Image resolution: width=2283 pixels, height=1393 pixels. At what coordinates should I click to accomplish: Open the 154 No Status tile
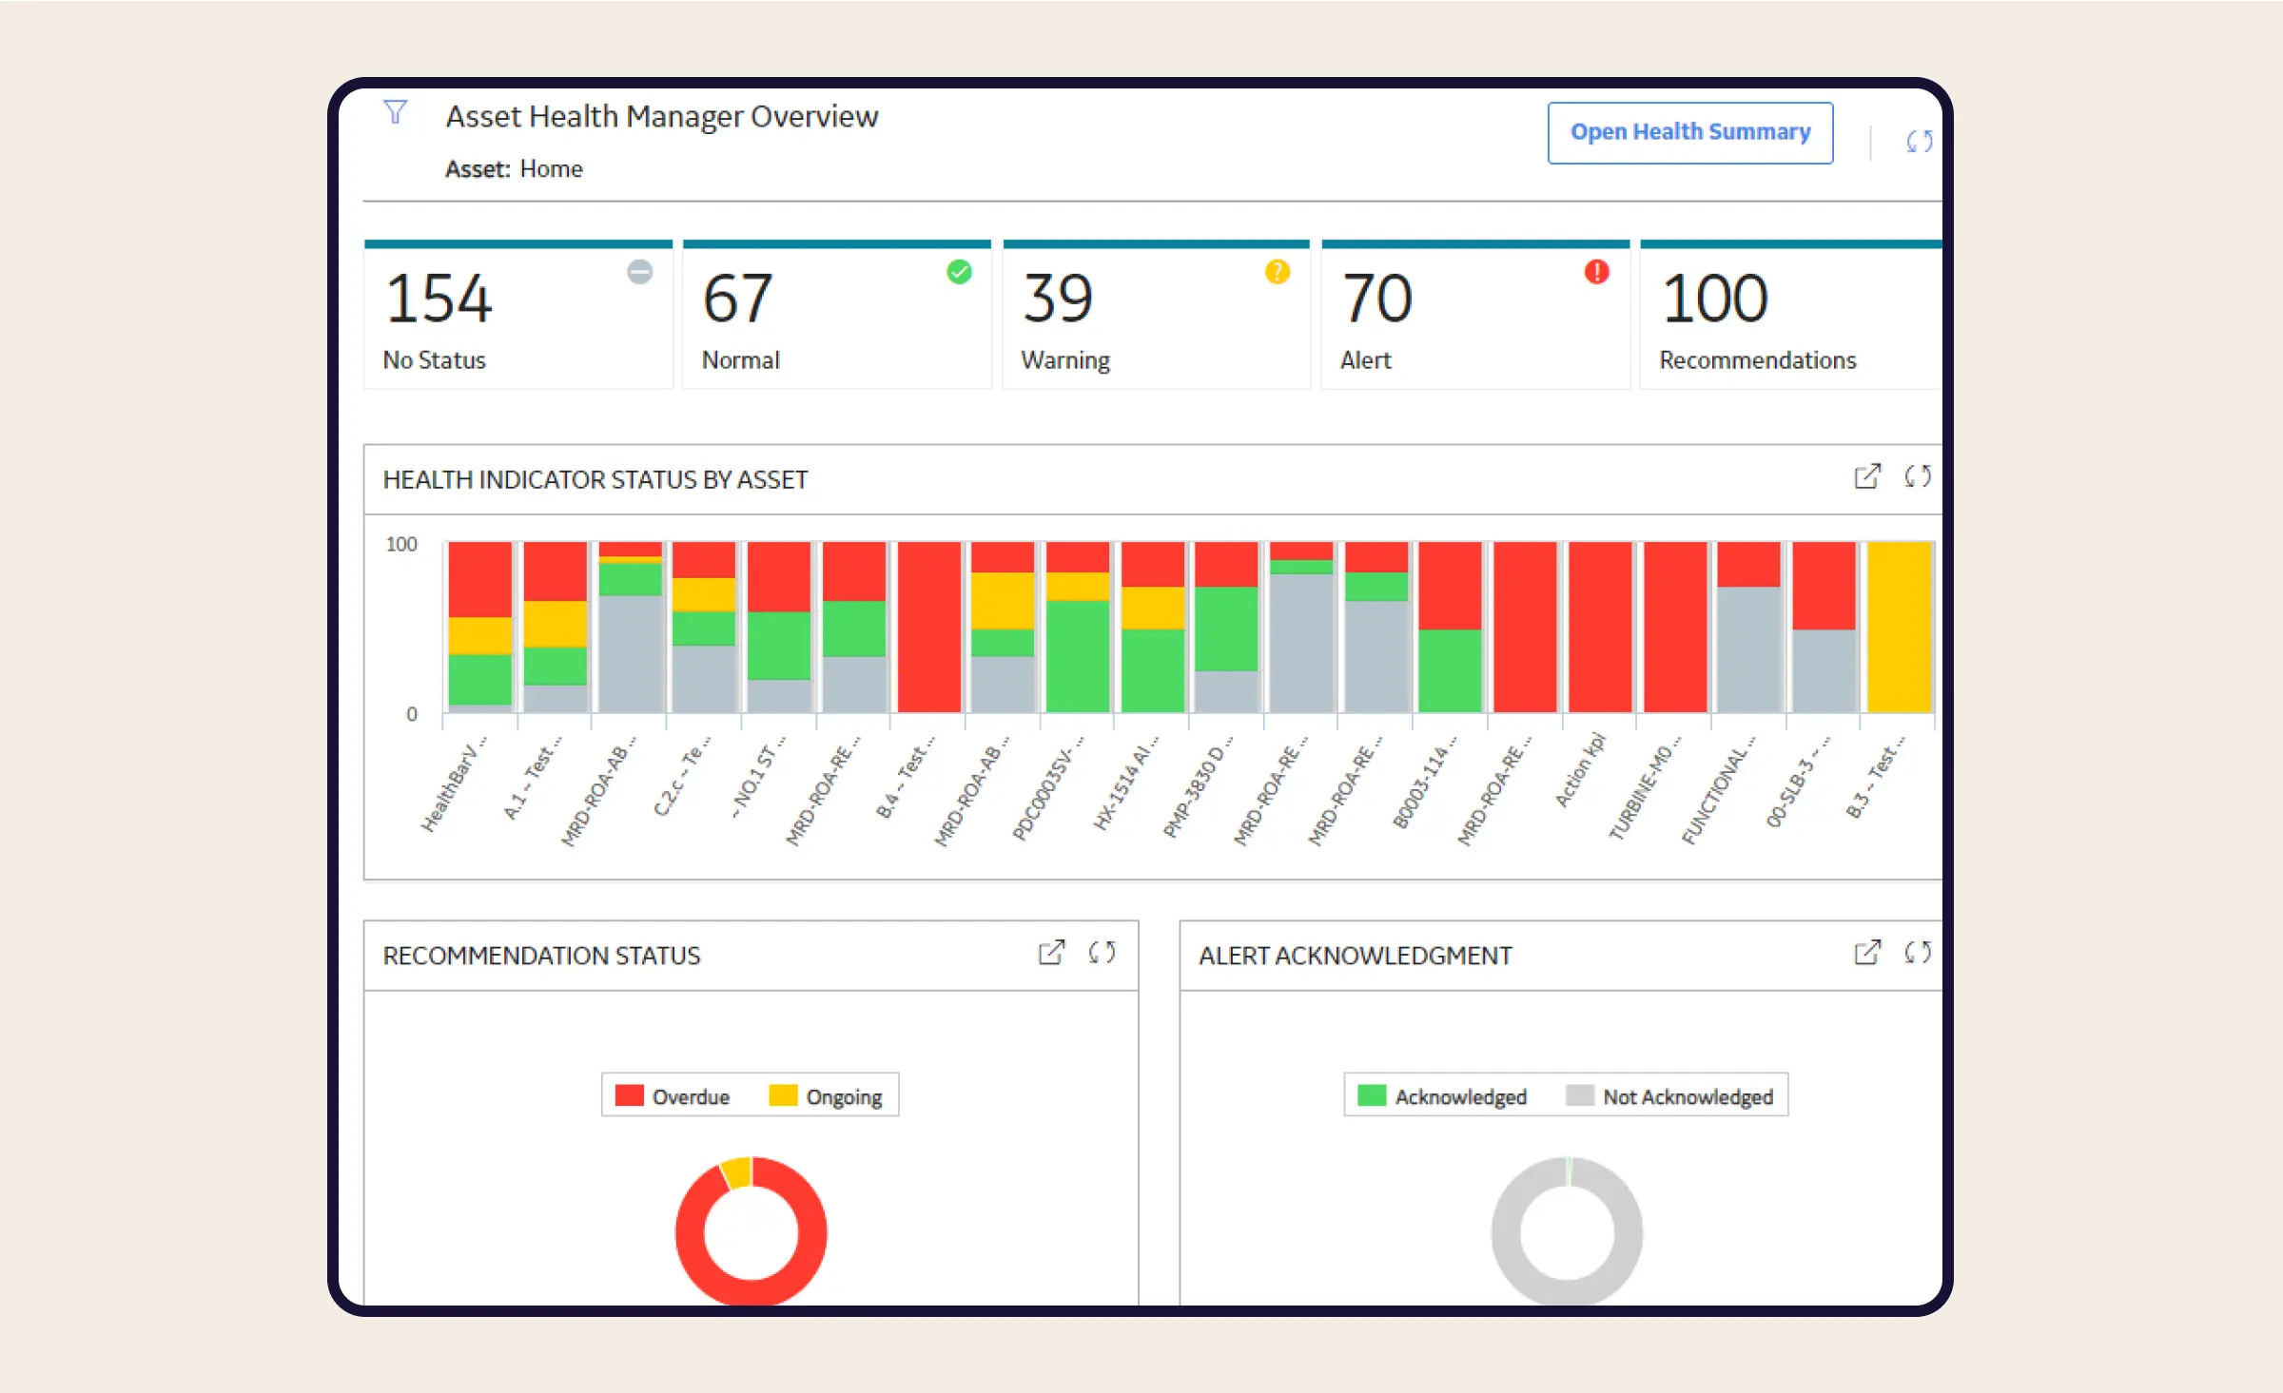click(518, 315)
